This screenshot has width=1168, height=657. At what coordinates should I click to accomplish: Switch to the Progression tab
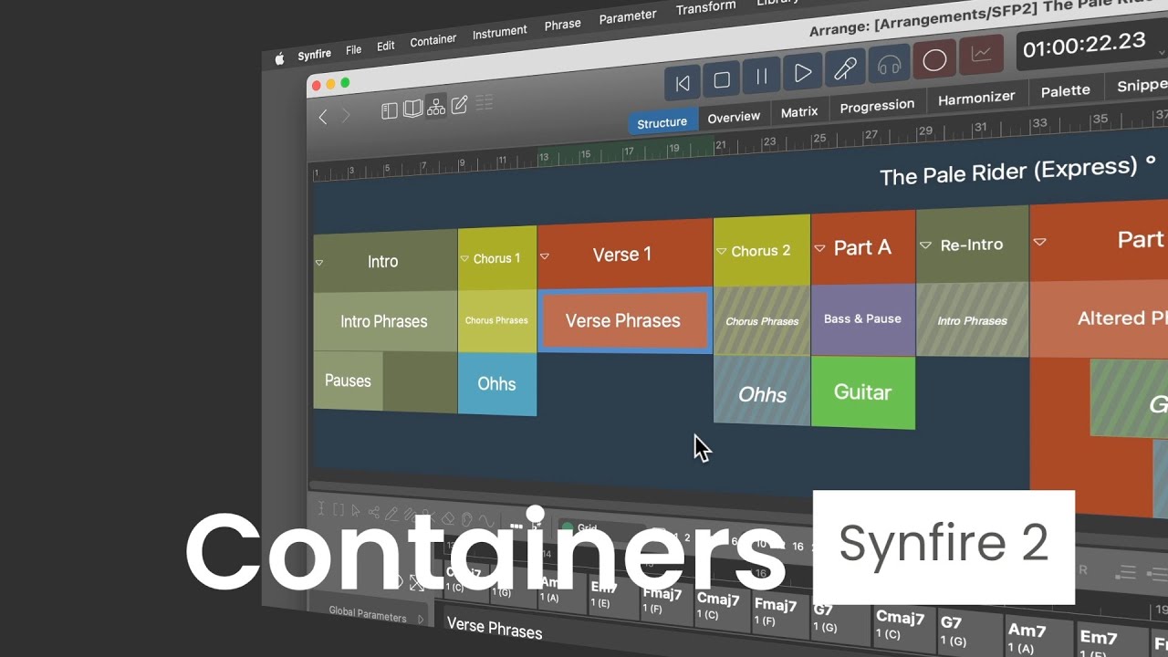tap(877, 105)
